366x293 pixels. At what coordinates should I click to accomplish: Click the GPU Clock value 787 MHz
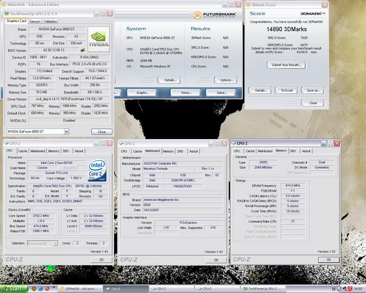click(37, 106)
